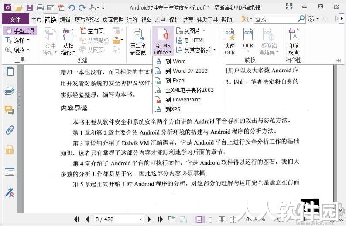
Task: Enable facing pages view mode
Action: [x=222, y=219]
